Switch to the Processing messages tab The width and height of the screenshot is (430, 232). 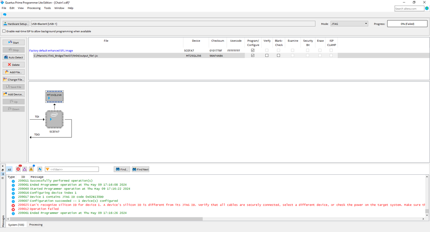36,225
